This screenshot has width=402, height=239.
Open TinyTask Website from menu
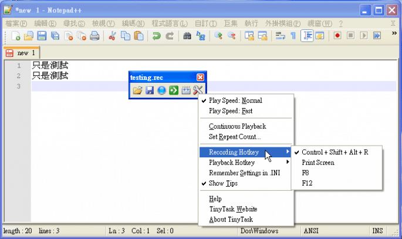pos(233,209)
